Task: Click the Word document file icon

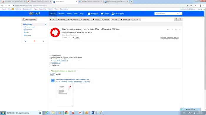Action: 53,81
